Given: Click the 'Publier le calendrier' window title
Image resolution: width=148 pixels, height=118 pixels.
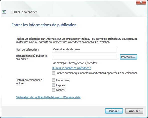Looking at the screenshot, I should [24, 12].
